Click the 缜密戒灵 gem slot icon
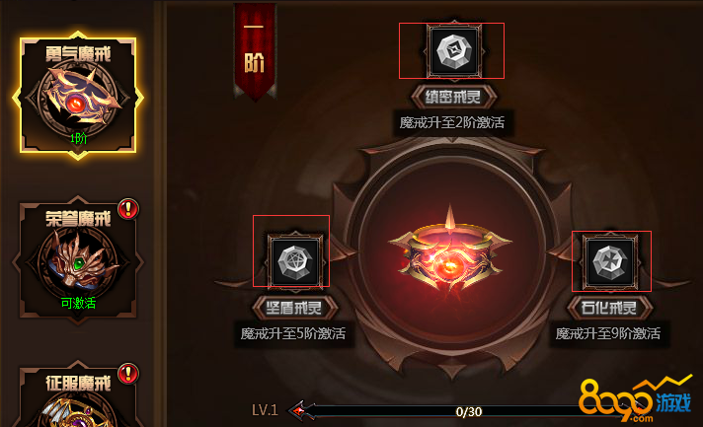Viewport: 703px width, 427px height. [454, 51]
